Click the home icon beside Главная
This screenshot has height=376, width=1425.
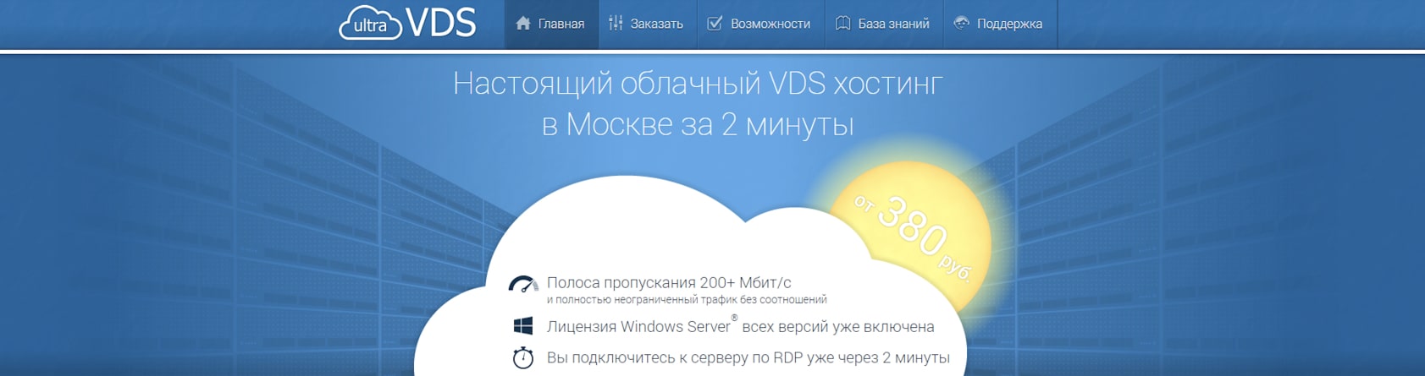[523, 24]
